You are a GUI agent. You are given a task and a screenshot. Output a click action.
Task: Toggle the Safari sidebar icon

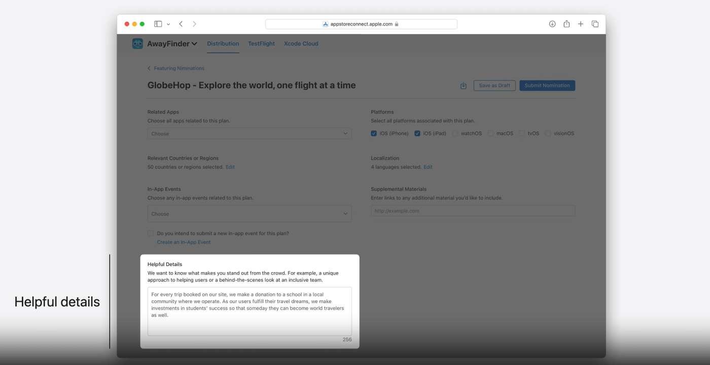coord(158,24)
